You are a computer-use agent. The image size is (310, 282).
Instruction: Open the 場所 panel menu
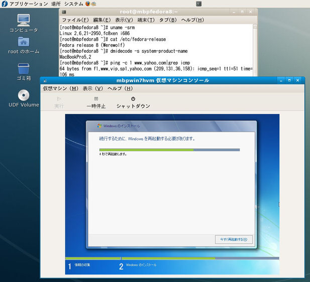(56, 4)
